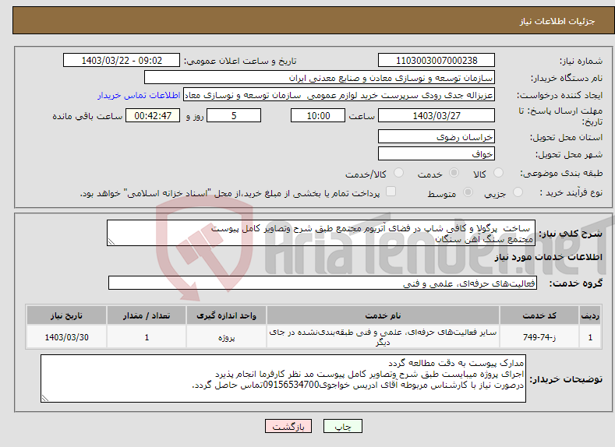Click the deadline date field 1403/03/27
This screenshot has height=447, width=615.
coord(437,115)
